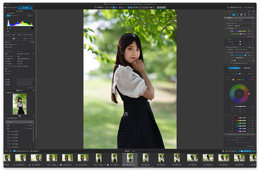
Task: Select split toning mode button
Action: coord(247,68)
